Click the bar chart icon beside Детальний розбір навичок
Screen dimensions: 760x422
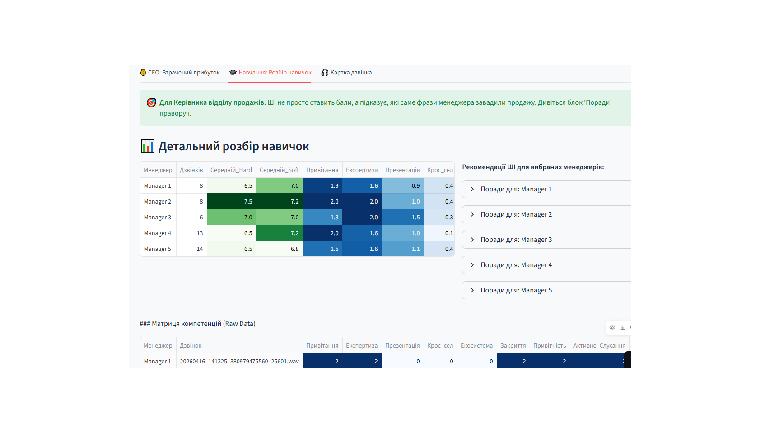point(148,146)
